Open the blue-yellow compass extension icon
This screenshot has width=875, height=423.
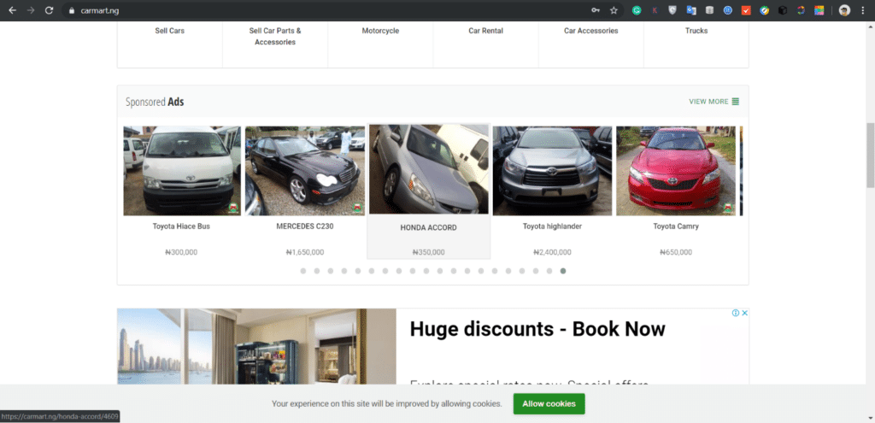(765, 10)
